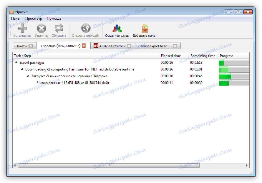This screenshot has height=183, width=262.
Task: Click the scrollbar right arrow
Action: (x=247, y=165)
